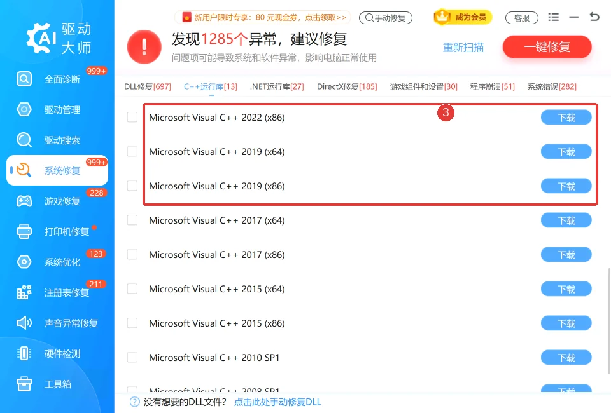Check Microsoft Visual C++ 2022 (x86) checkbox
The width and height of the screenshot is (611, 413).
point(132,117)
